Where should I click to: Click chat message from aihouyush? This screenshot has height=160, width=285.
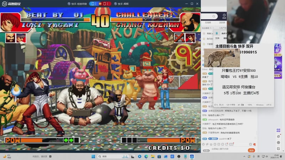coord(218,119)
